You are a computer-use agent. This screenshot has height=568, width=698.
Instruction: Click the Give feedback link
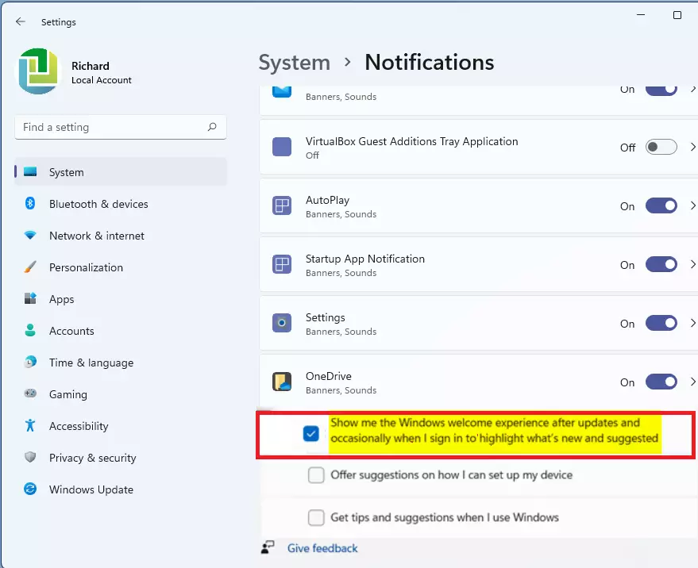pos(322,548)
